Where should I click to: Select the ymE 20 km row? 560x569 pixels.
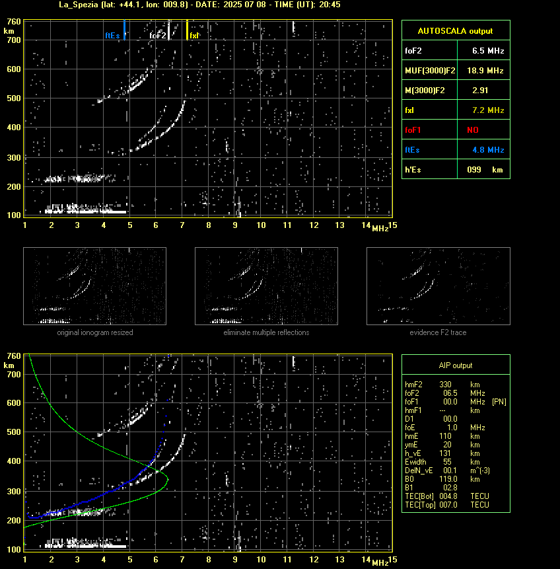click(x=442, y=445)
